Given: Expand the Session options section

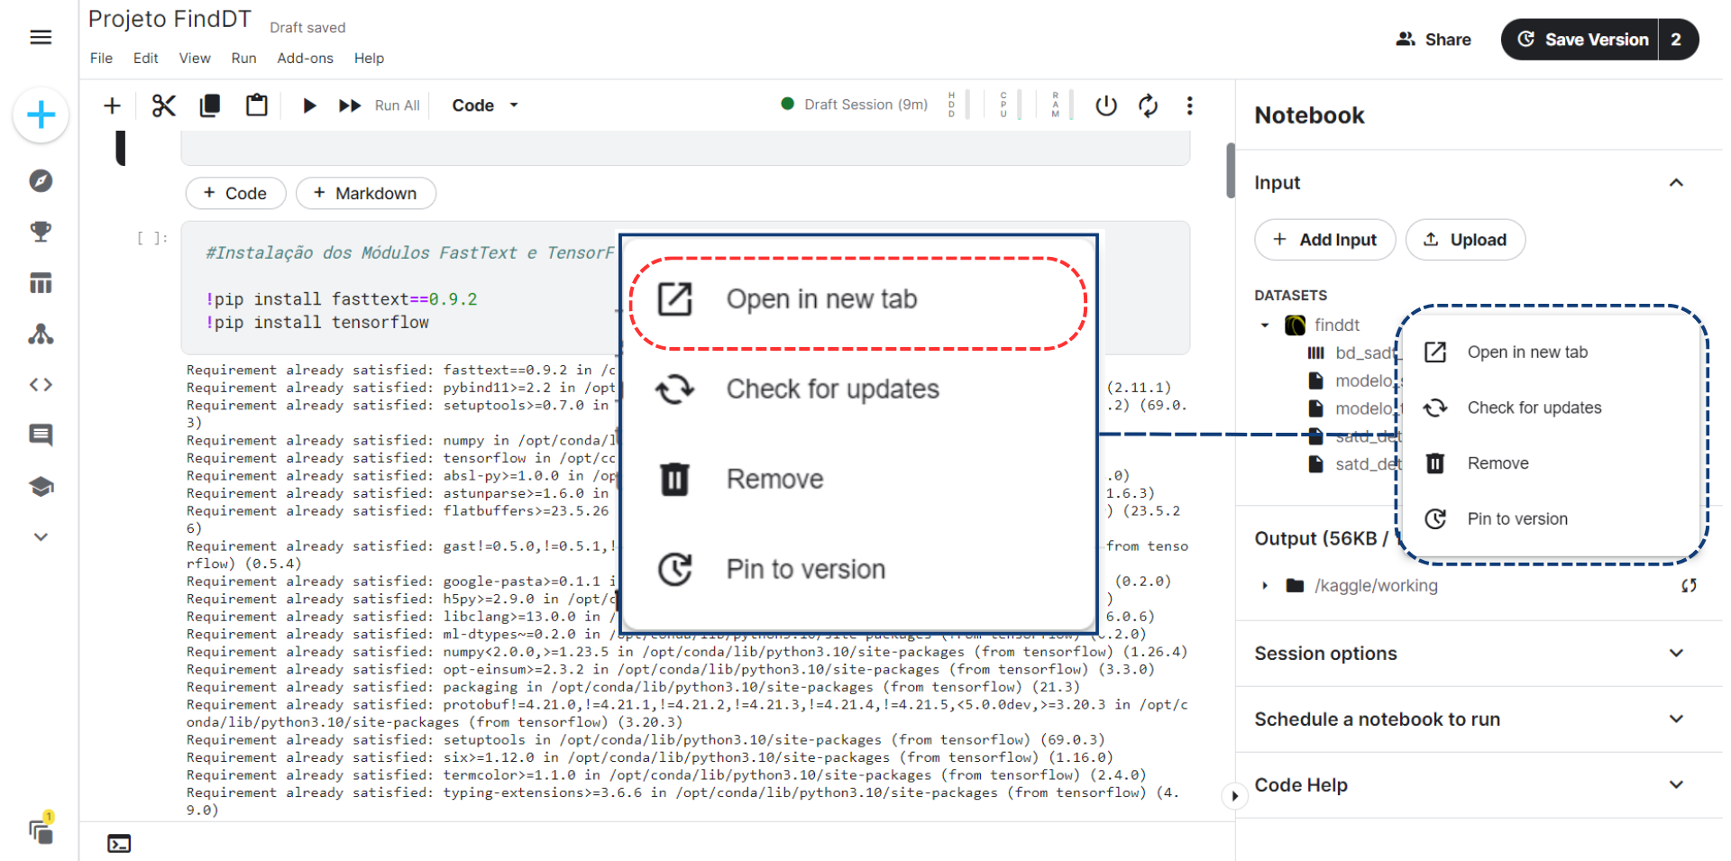Looking at the screenshot, I should point(1676,654).
